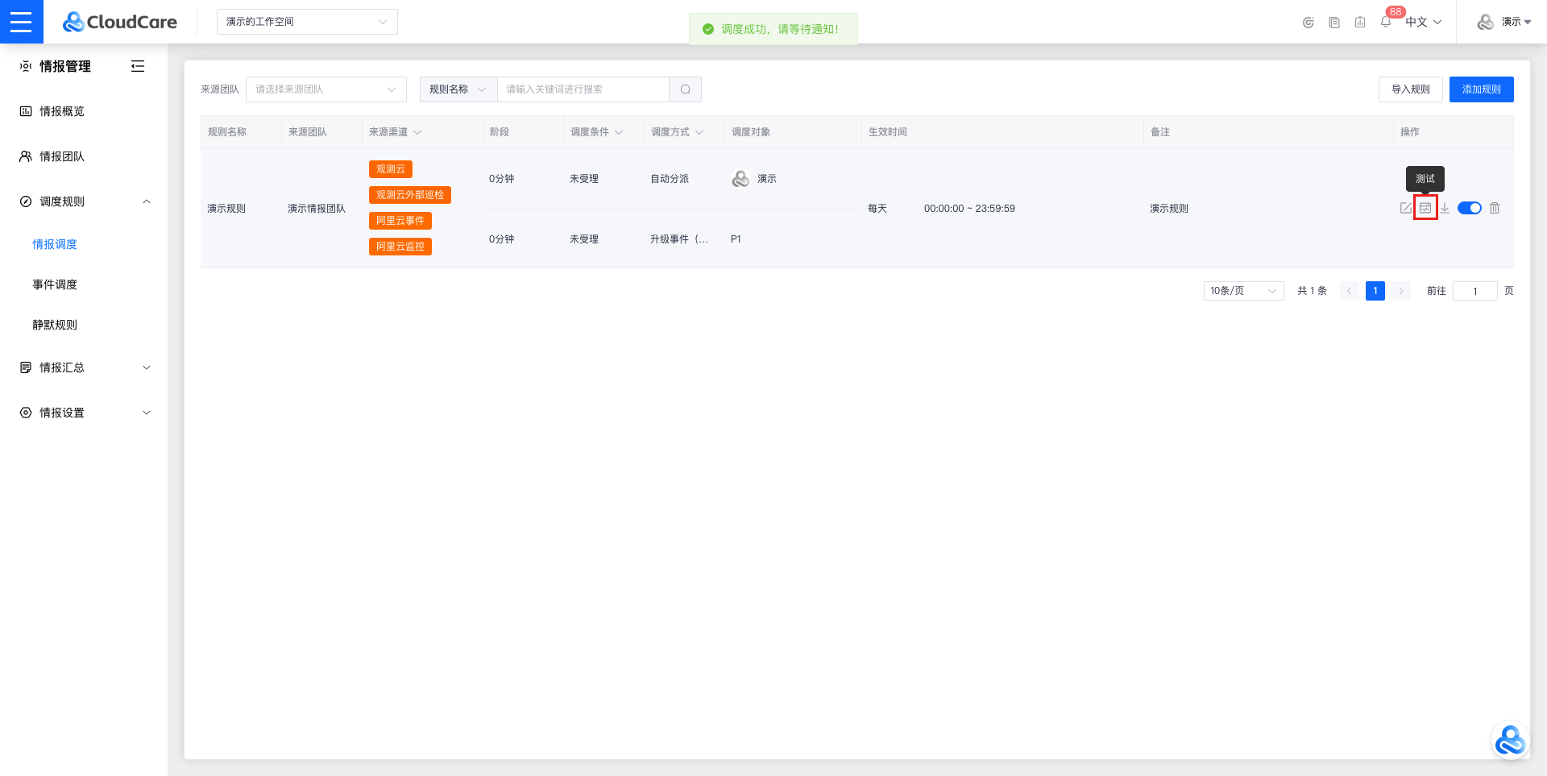This screenshot has width=1547, height=776.
Task: Open 事件调度 in the sidebar
Action: click(x=55, y=284)
